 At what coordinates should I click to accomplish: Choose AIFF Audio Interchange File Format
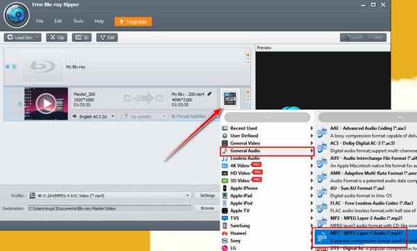pyautogui.click(x=366, y=161)
